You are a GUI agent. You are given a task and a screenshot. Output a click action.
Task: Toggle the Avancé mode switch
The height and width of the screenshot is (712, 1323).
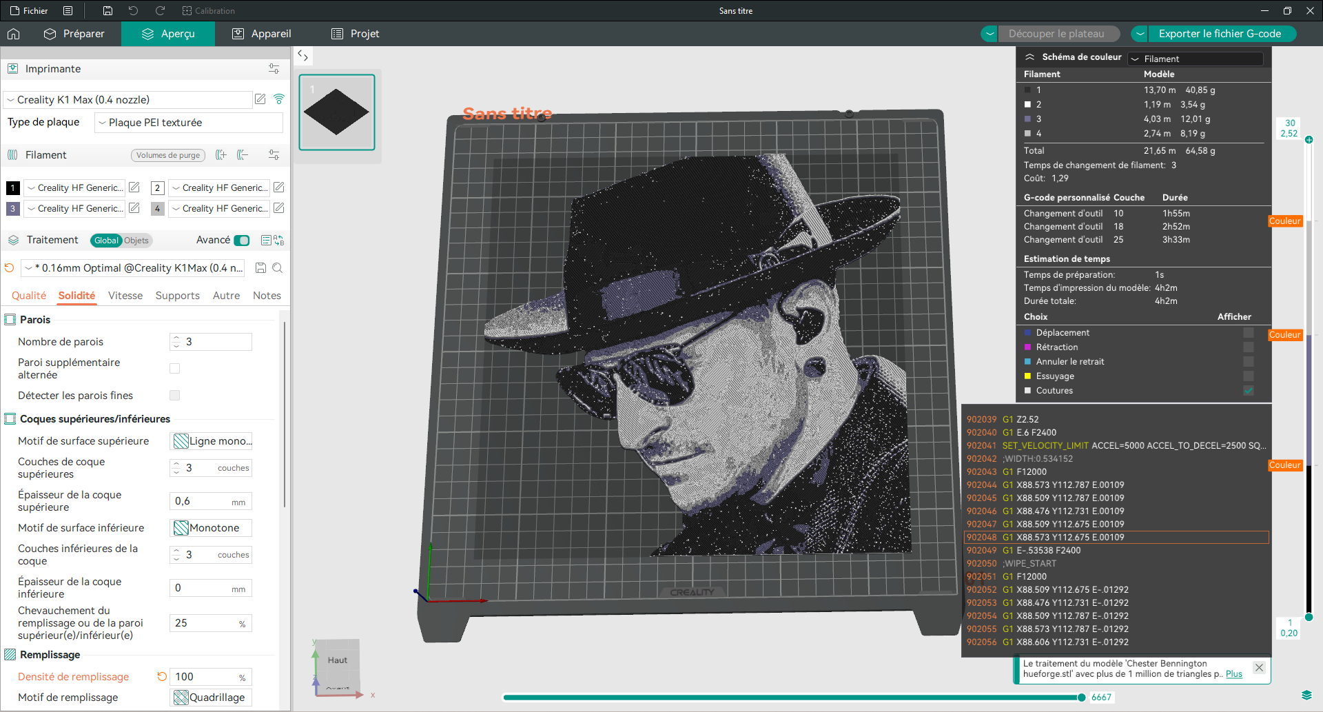(x=242, y=241)
